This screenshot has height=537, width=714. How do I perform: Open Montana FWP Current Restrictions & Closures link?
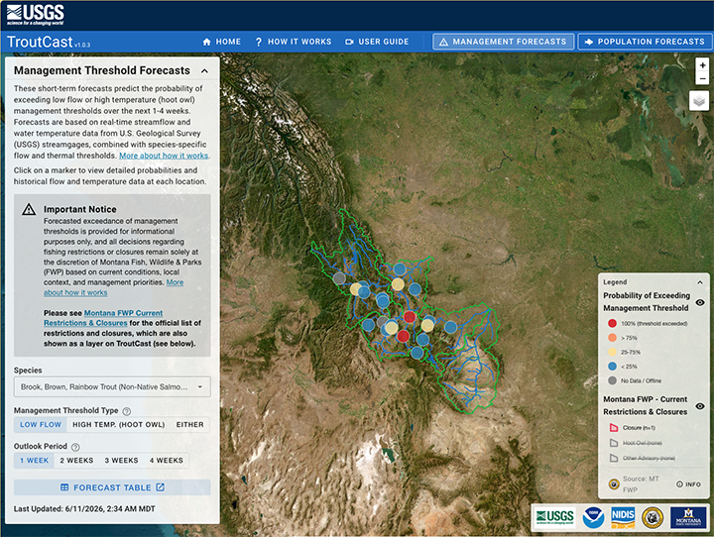tap(103, 318)
